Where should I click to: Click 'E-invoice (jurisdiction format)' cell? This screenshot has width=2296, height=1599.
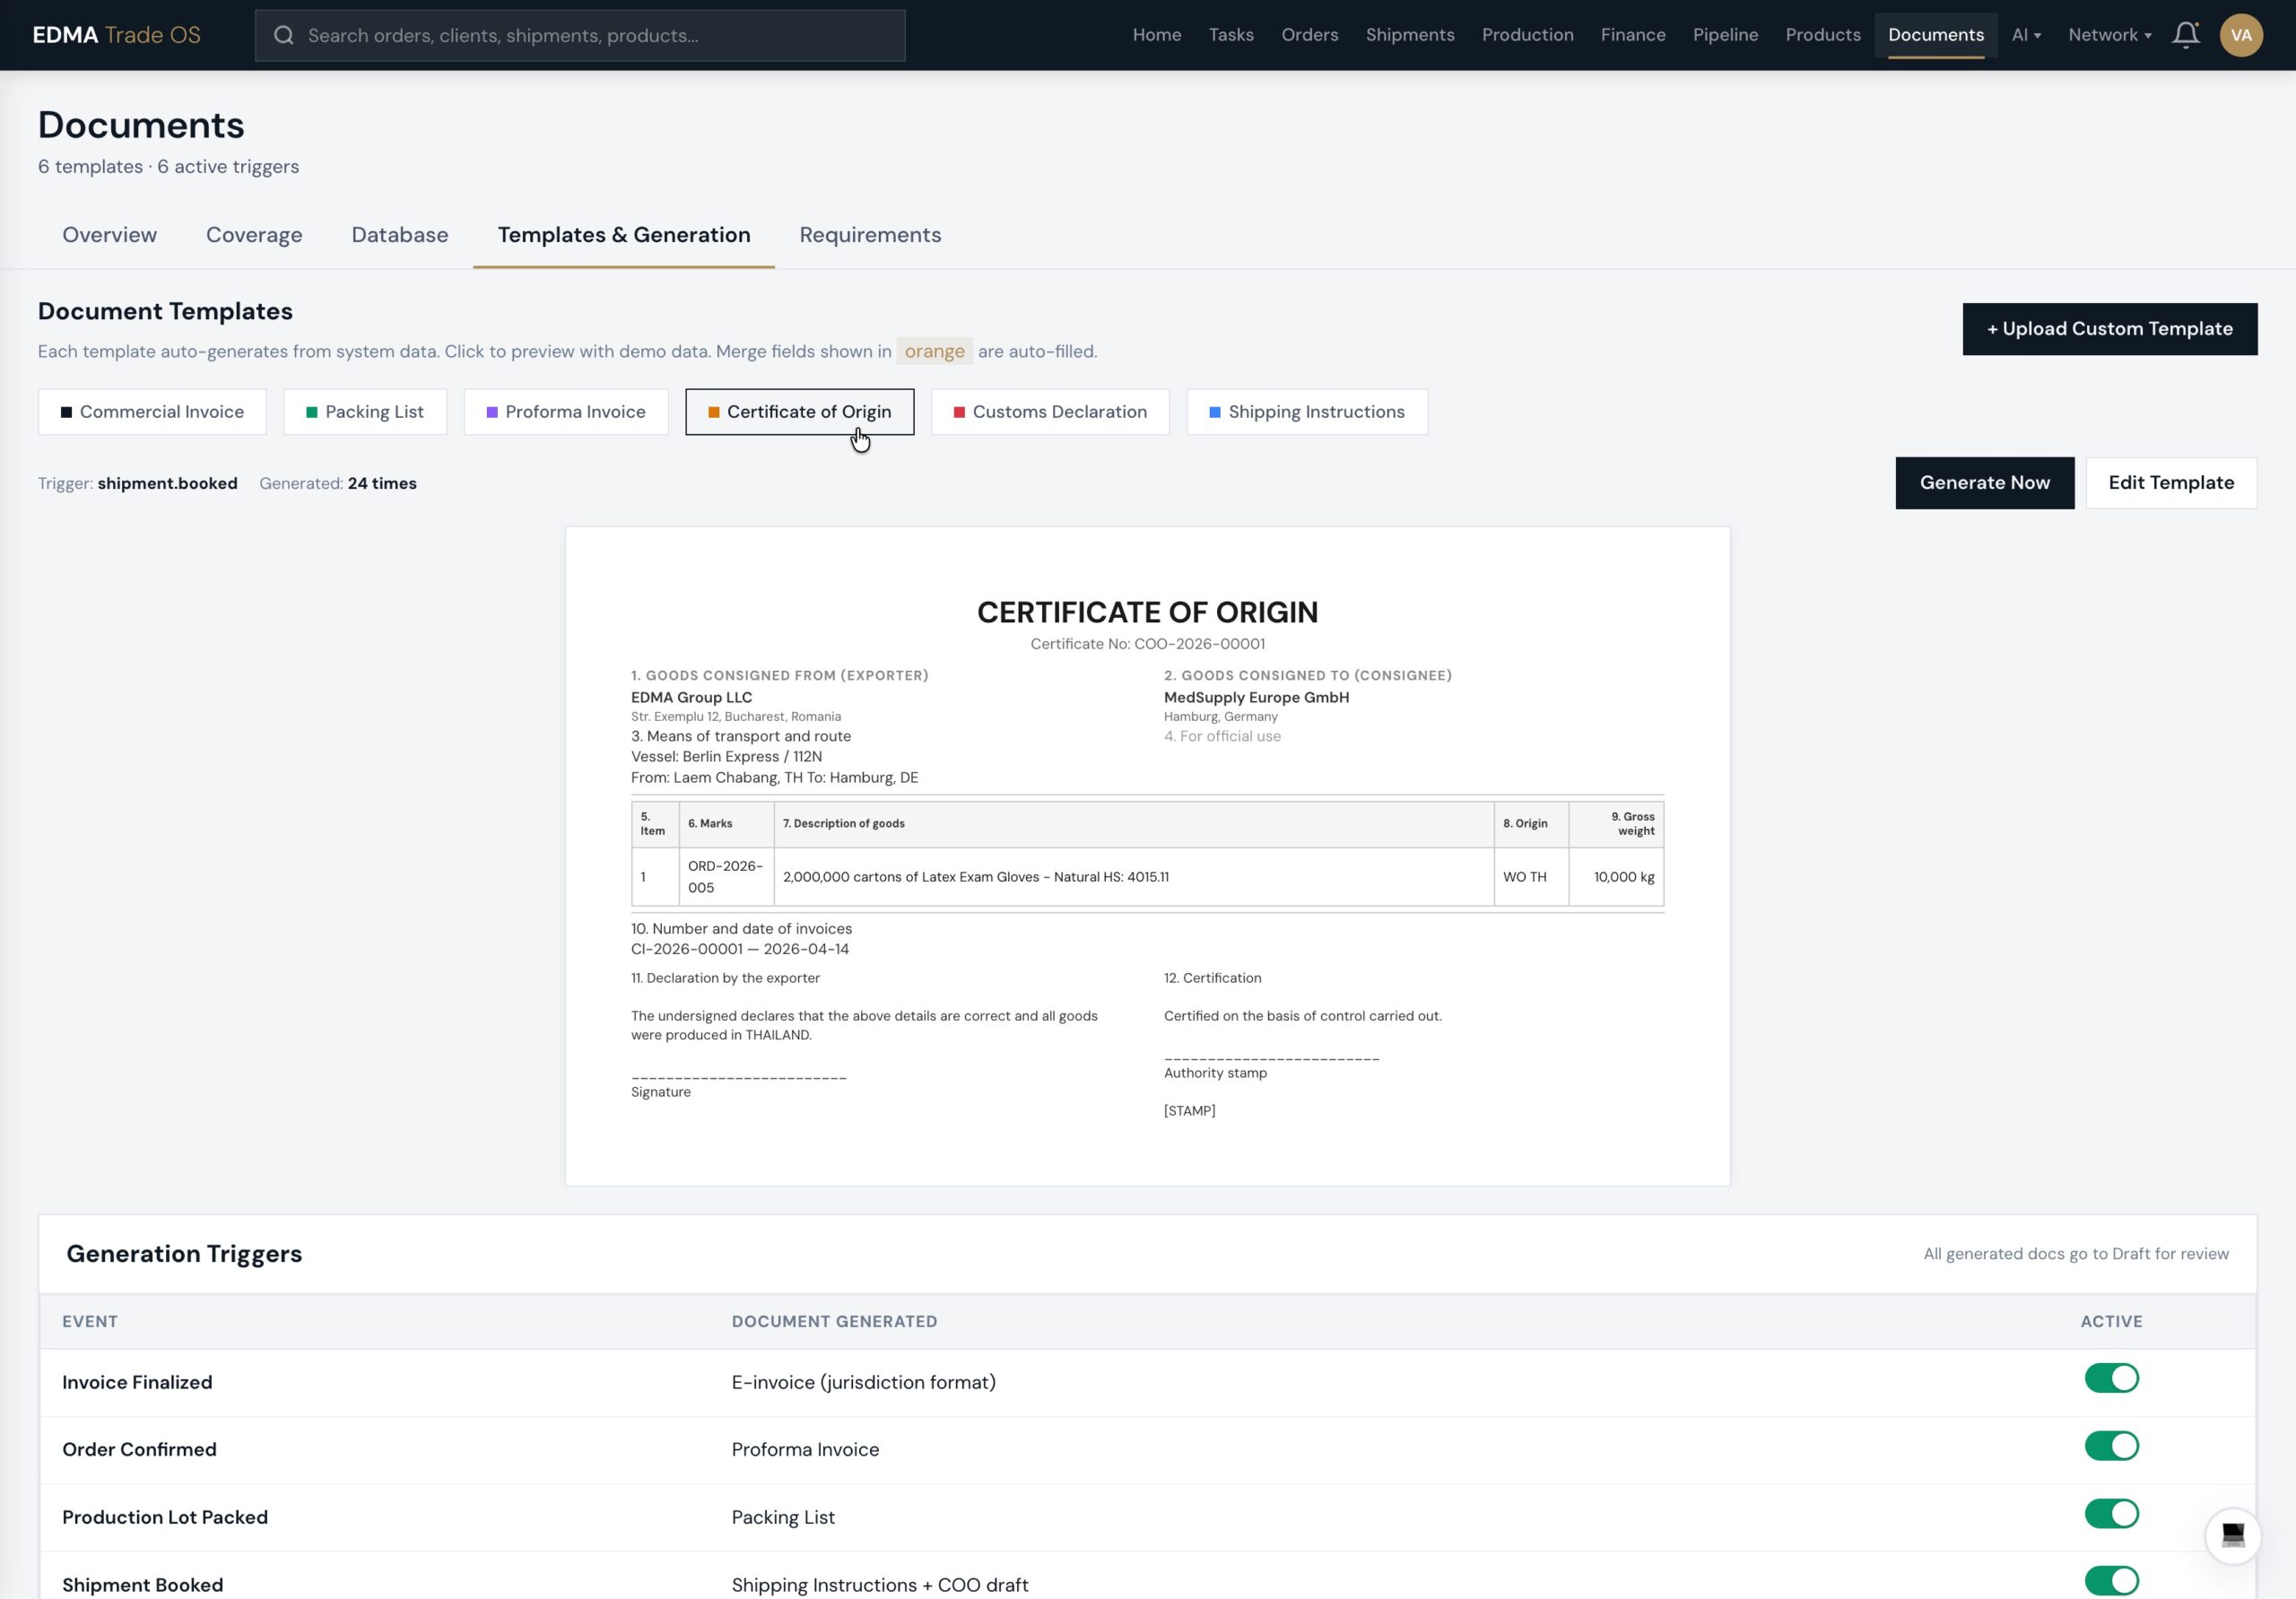[x=863, y=1382]
